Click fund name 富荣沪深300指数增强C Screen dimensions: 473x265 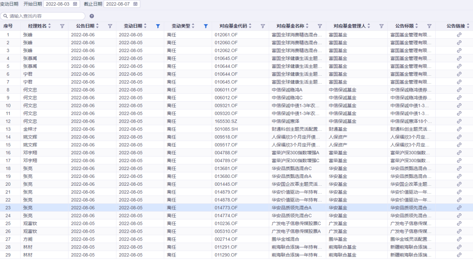coord(296,161)
